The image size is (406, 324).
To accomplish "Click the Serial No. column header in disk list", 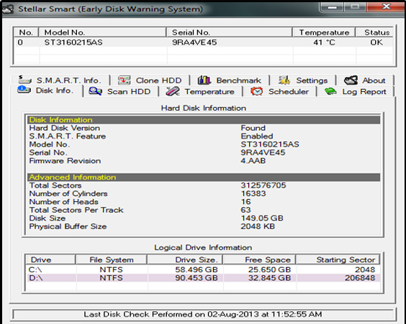I will 230,32.
